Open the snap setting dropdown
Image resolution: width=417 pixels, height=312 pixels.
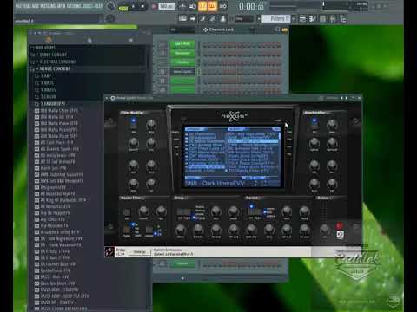244,19
